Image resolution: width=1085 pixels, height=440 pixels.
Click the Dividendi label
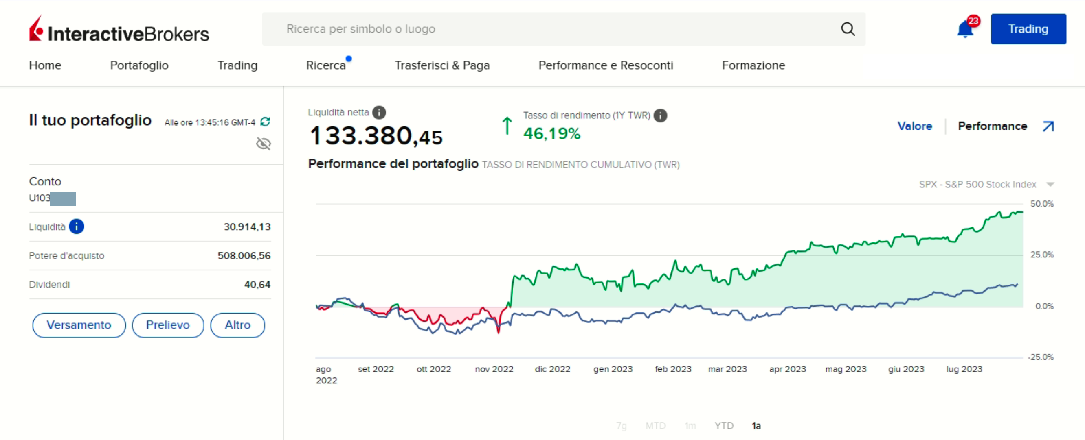pyautogui.click(x=49, y=285)
